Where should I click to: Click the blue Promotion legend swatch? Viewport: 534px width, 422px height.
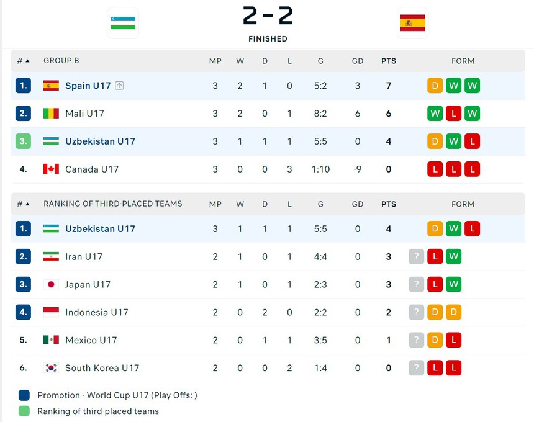coord(24,395)
